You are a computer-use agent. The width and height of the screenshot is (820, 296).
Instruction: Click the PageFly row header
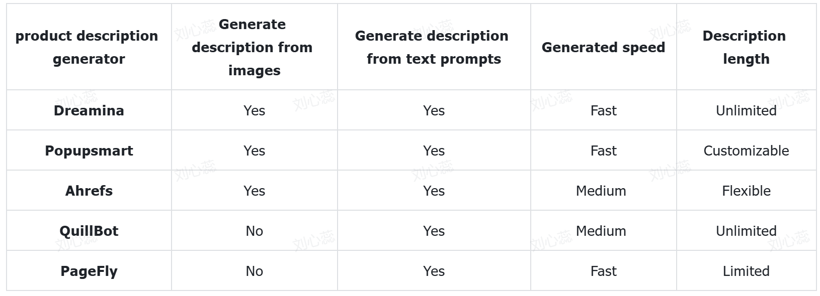point(89,271)
